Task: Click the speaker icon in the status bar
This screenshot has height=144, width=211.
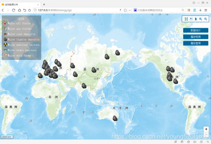Action: [195, 142]
